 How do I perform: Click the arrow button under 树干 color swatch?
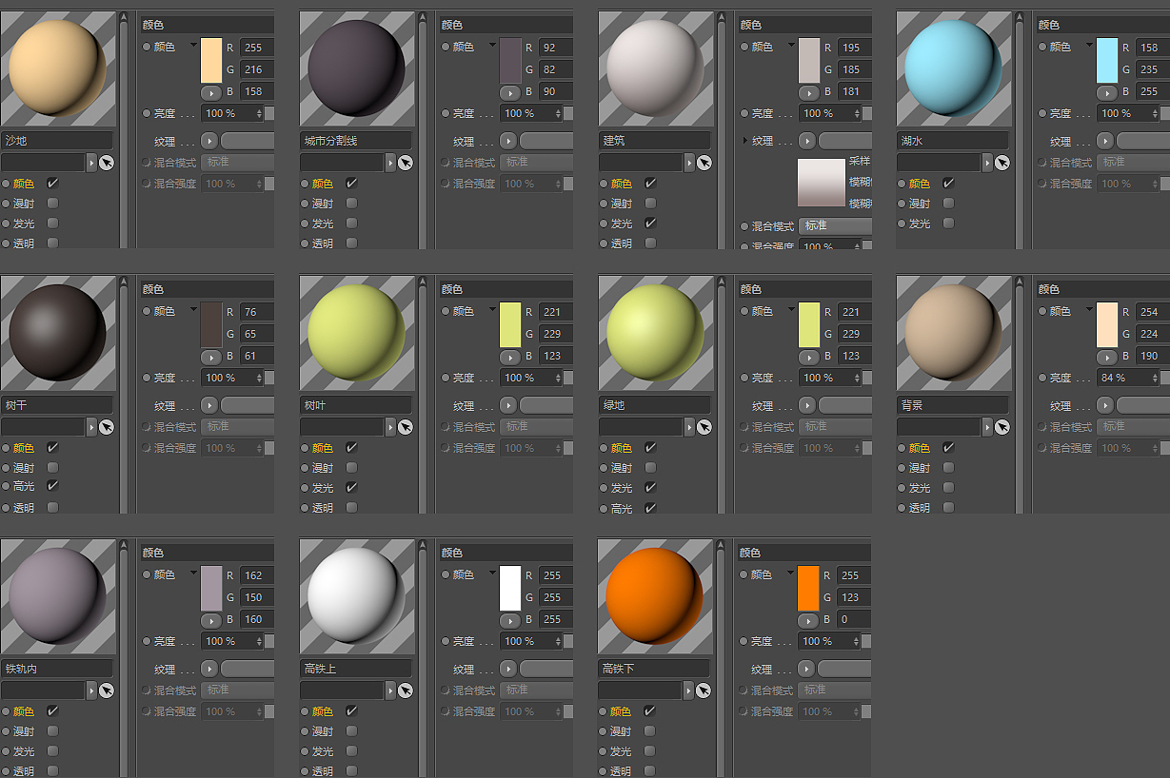(x=211, y=357)
